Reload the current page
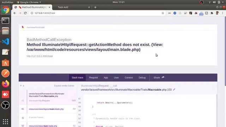 (25, 13)
